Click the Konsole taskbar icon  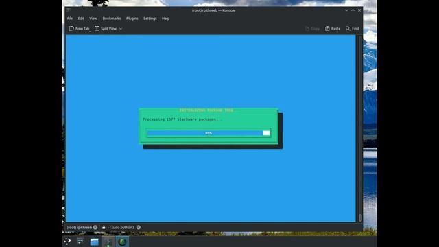click(x=108, y=242)
